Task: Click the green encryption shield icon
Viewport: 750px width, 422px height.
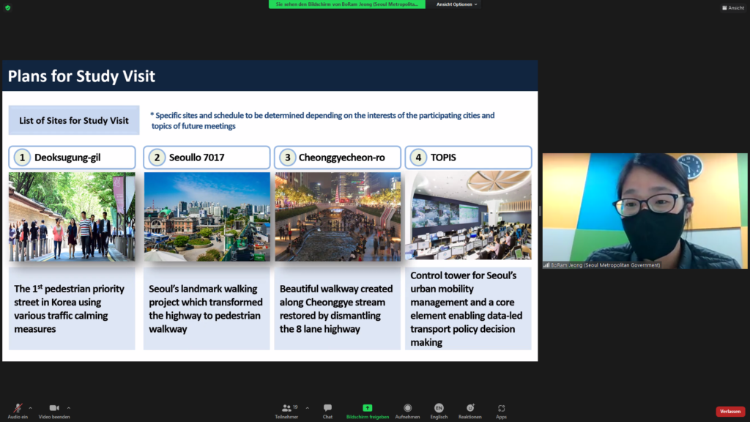Action: pos(7,7)
